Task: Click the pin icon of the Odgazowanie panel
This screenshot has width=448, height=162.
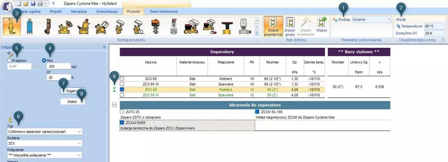Action: pyautogui.click(x=104, y=47)
